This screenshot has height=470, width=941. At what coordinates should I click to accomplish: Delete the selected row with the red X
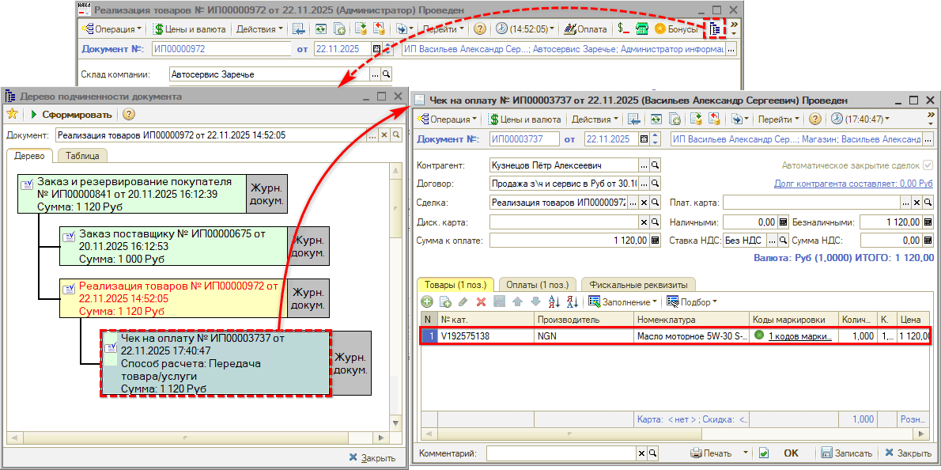(x=481, y=301)
